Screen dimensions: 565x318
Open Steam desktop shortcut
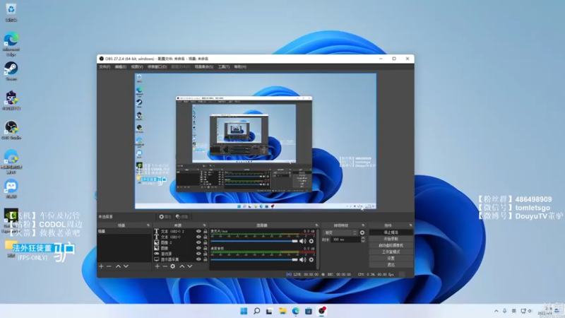click(11, 71)
